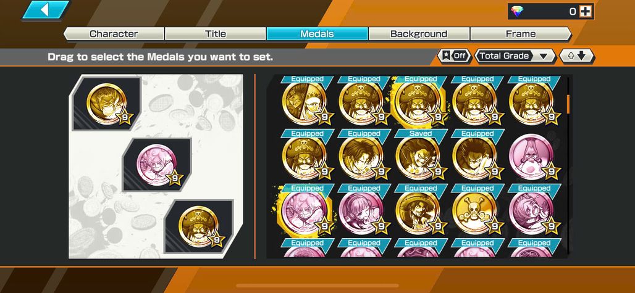The width and height of the screenshot is (635, 293).
Task: Click the orange medal list scrollbar
Action: (568, 104)
